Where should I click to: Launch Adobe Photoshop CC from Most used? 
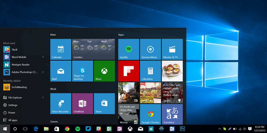(x=23, y=72)
